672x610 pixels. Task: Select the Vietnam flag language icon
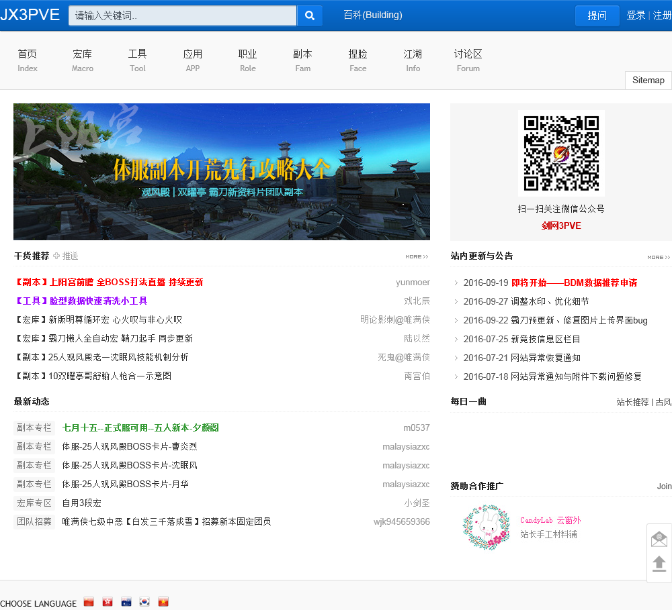coord(163,602)
